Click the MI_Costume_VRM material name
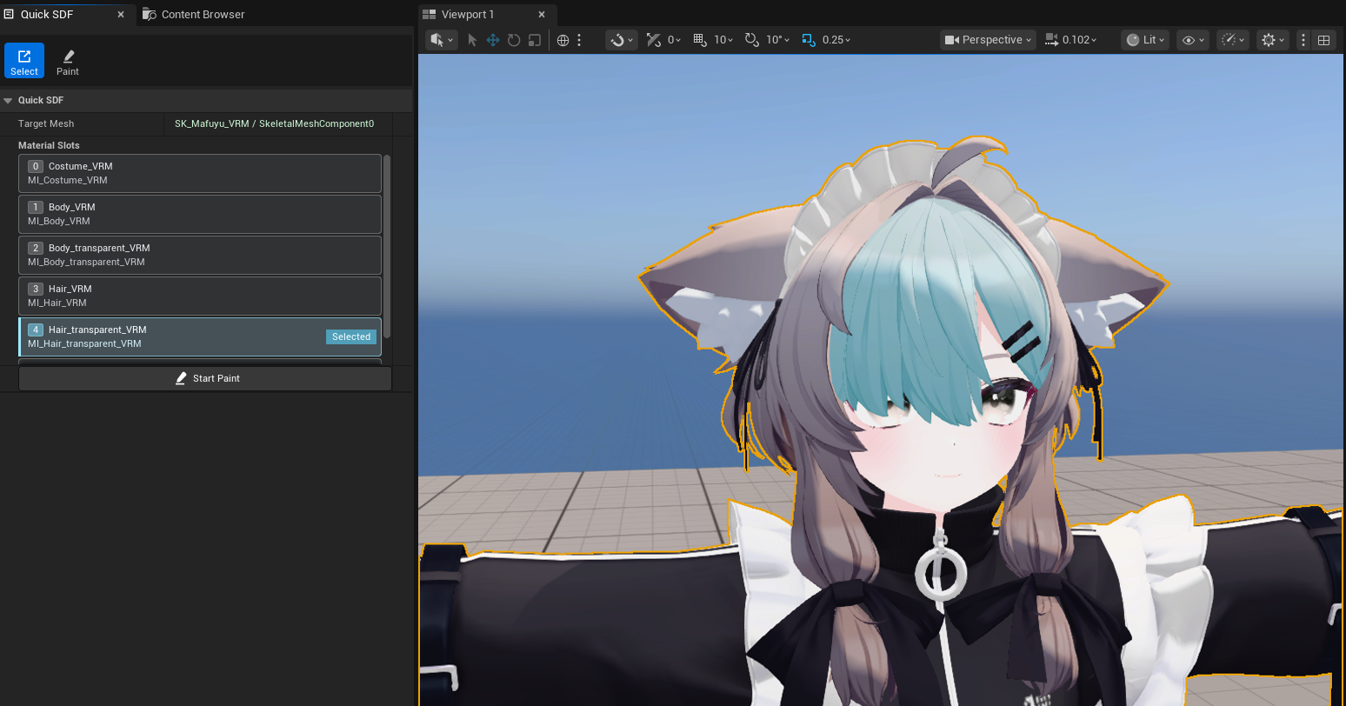Viewport: 1346px width, 706px height. tap(68, 180)
